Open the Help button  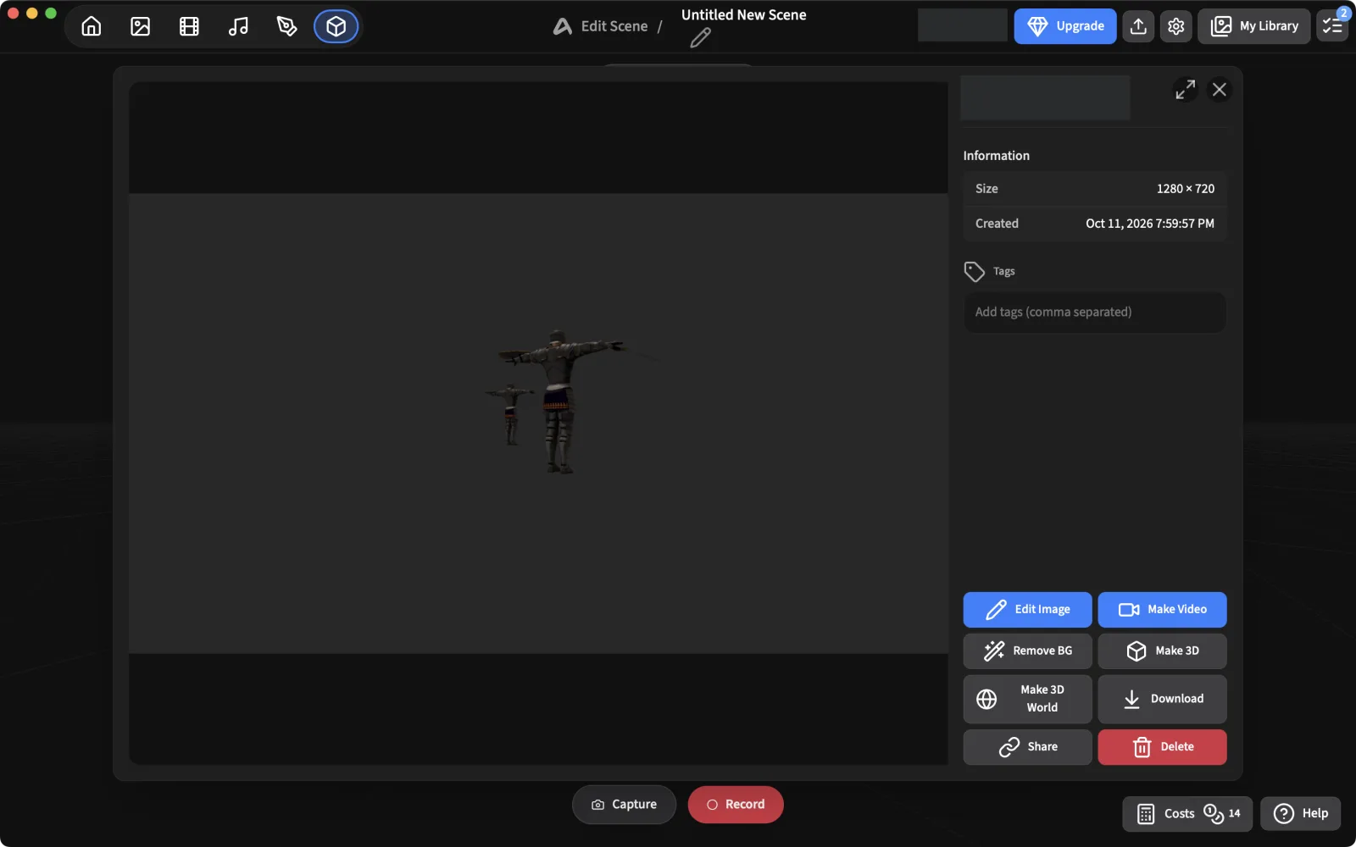point(1301,814)
